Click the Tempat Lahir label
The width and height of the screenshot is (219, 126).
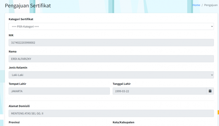pyautogui.click(x=18, y=84)
